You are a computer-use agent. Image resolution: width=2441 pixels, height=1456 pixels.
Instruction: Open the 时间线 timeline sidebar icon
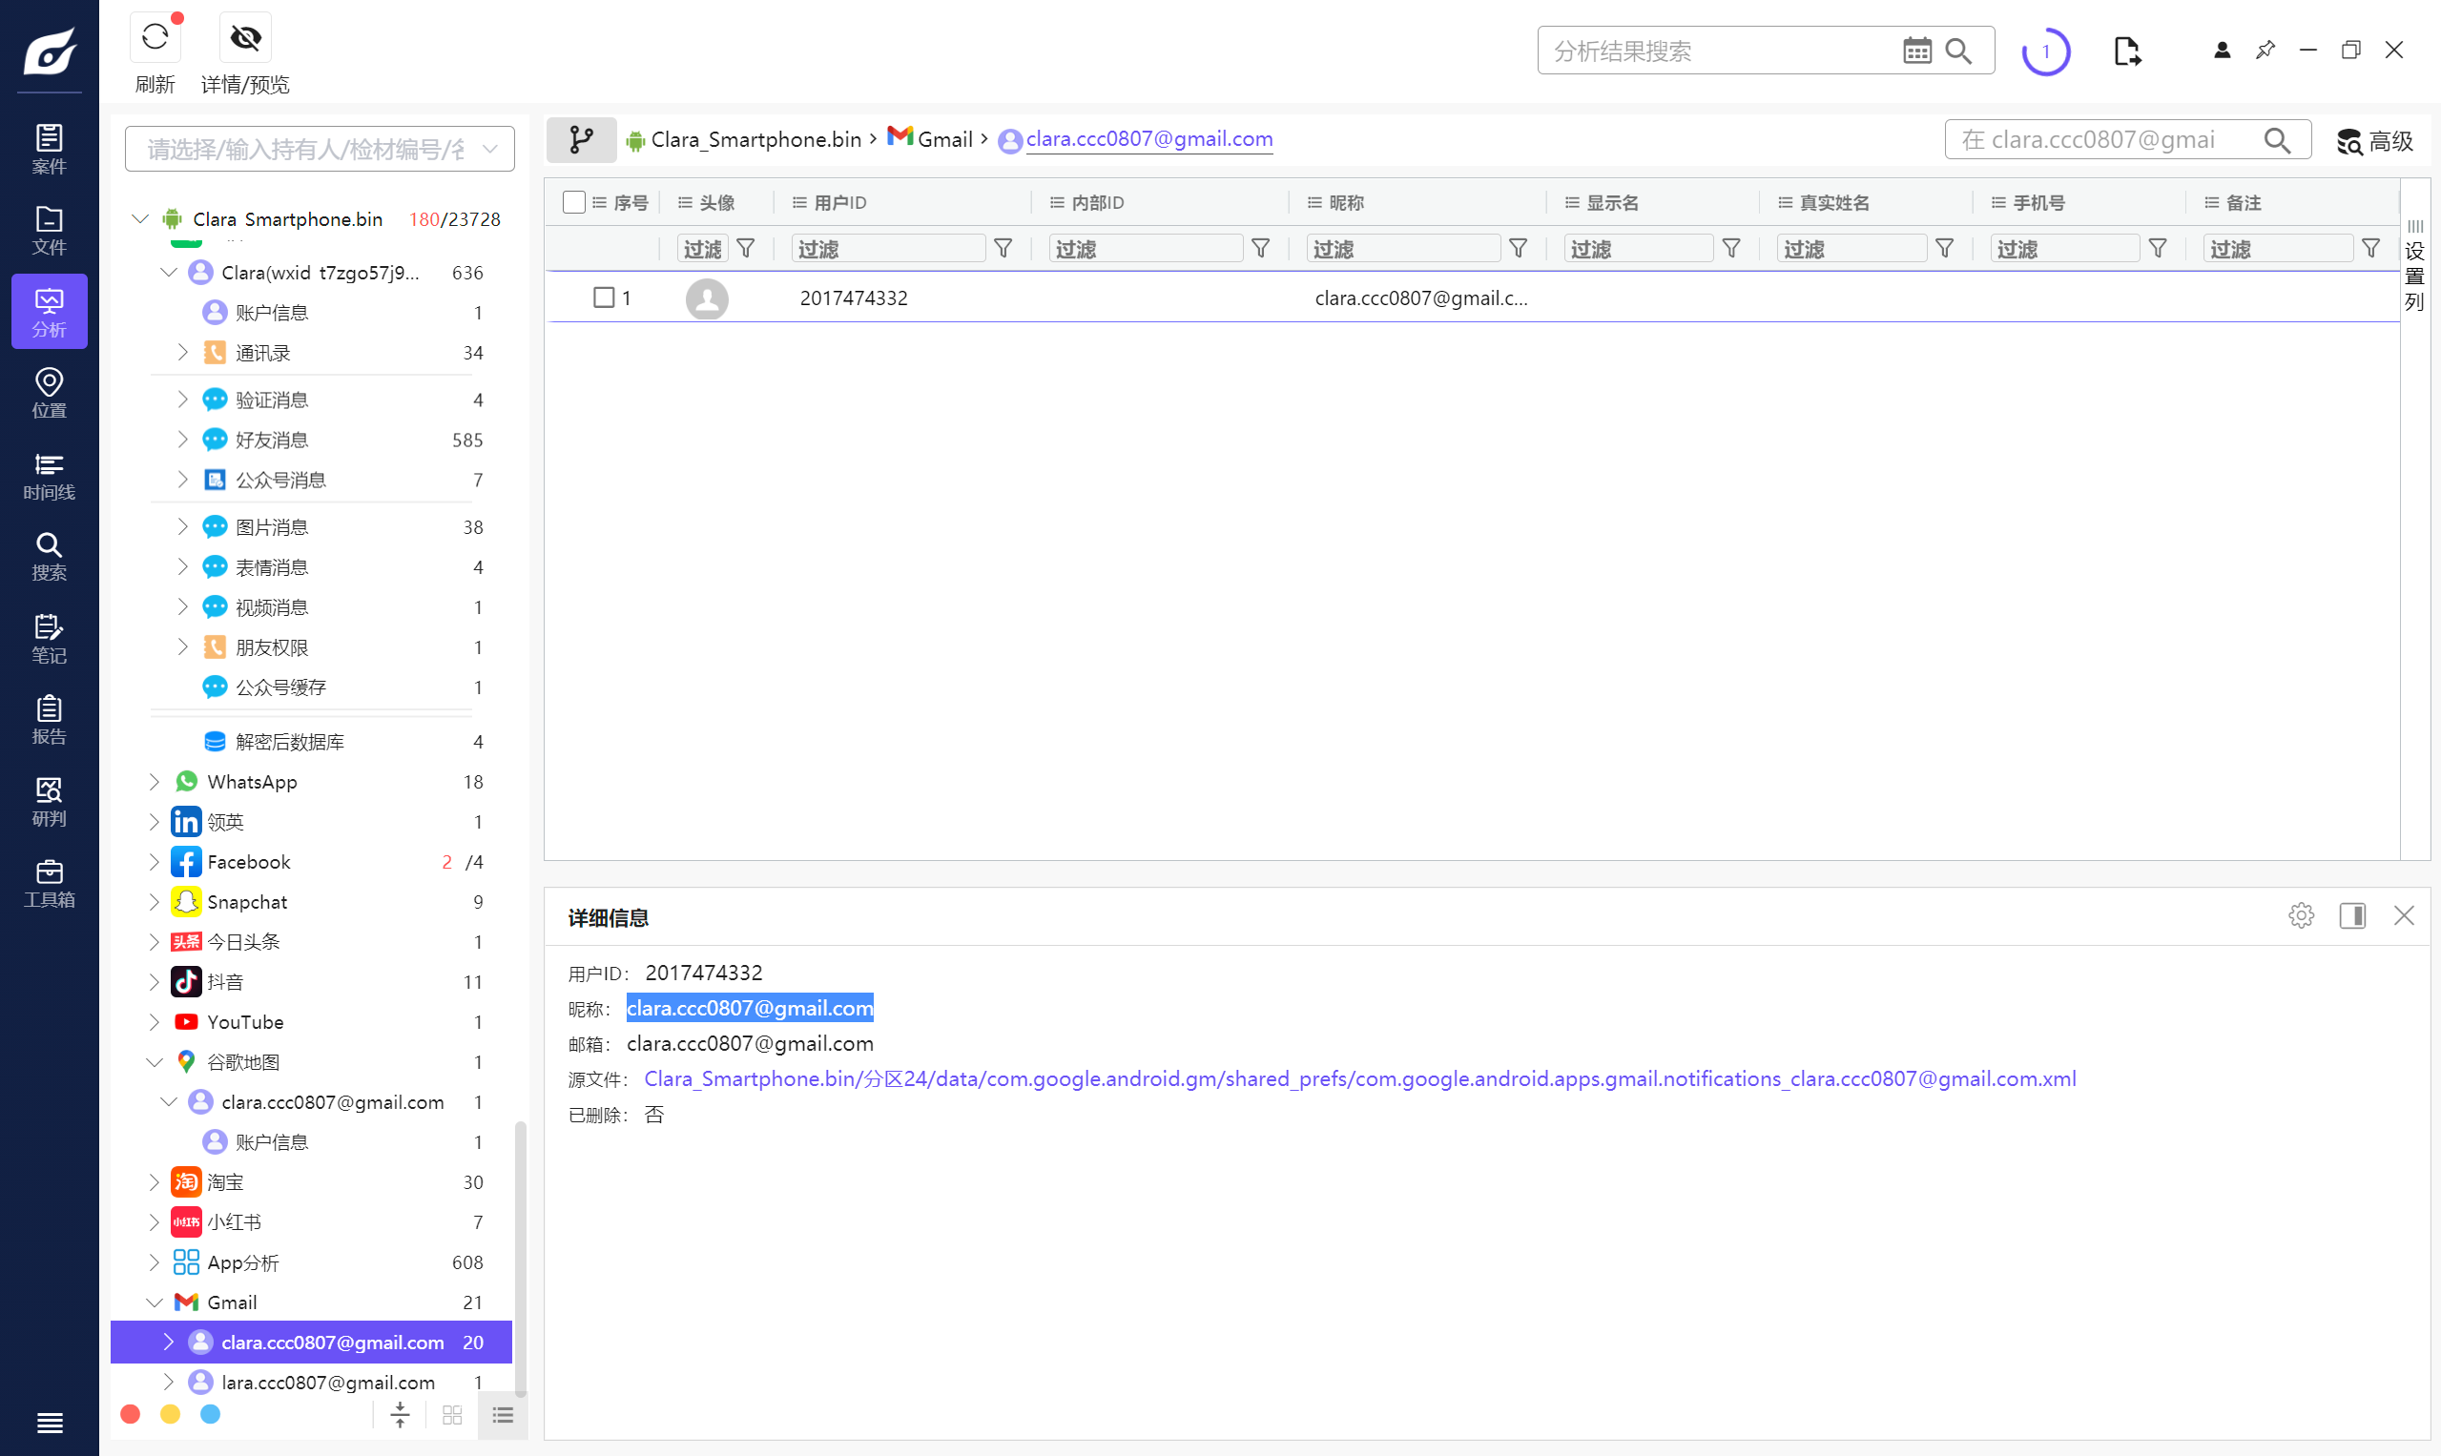[x=49, y=475]
